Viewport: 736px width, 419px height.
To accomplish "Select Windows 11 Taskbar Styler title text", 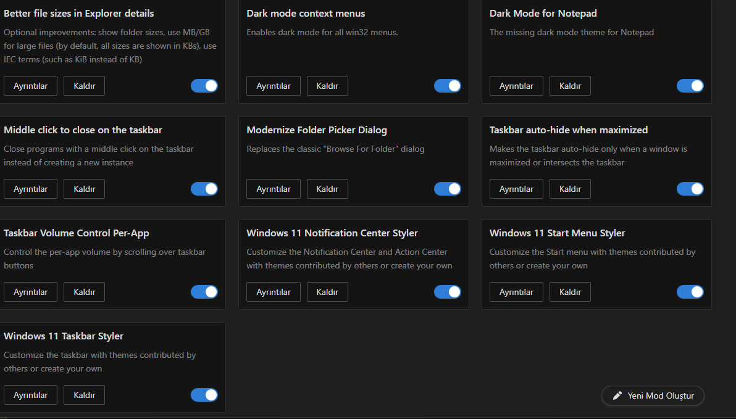I will click(64, 336).
